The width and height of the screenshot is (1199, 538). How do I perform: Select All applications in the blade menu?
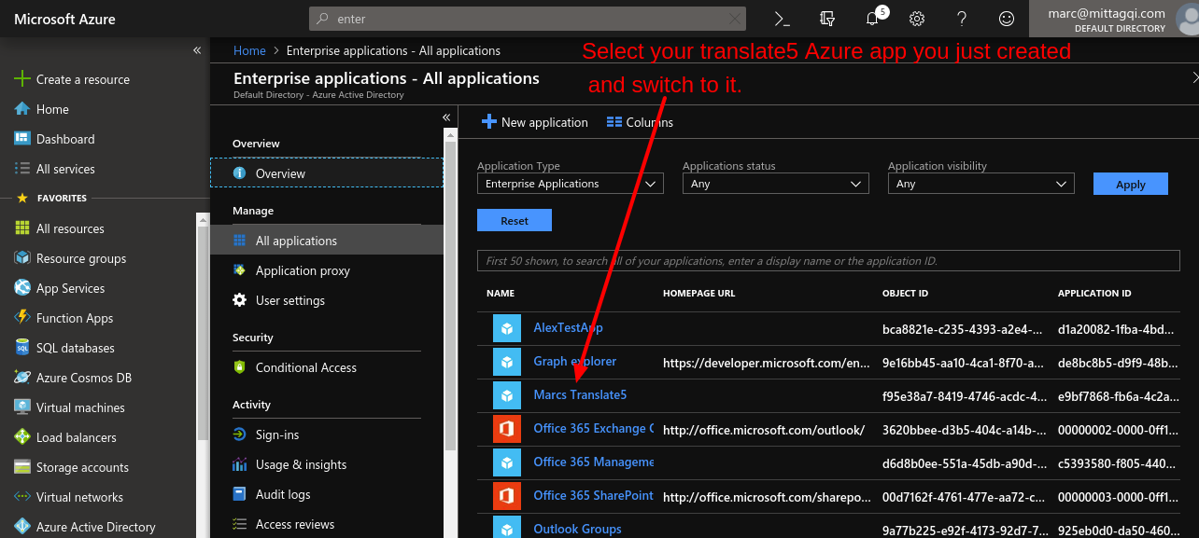click(327, 241)
